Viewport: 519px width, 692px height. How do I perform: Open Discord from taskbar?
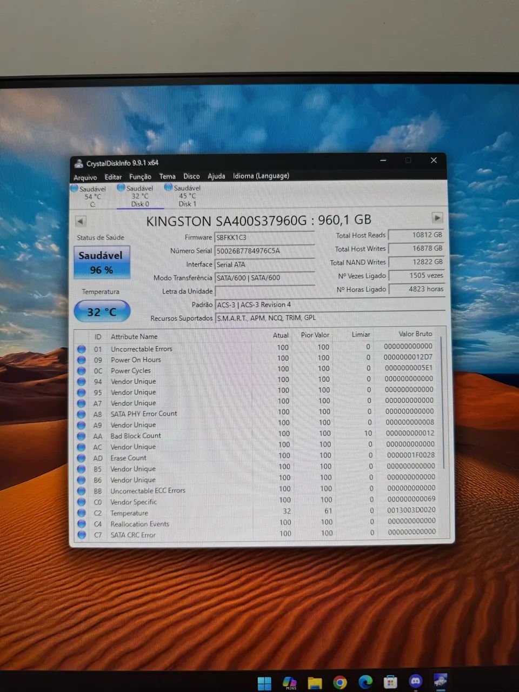[x=415, y=682]
